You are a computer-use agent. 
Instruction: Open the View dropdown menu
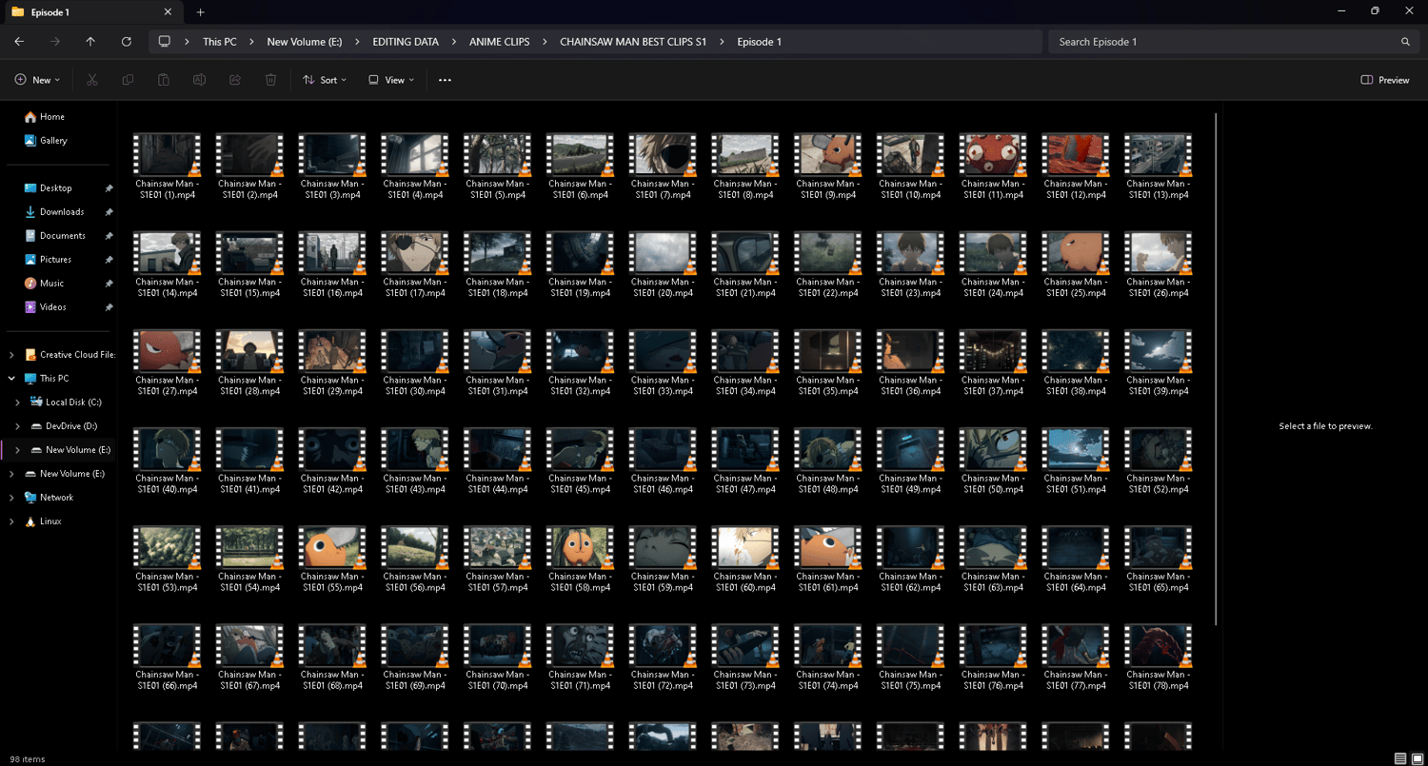click(x=391, y=80)
